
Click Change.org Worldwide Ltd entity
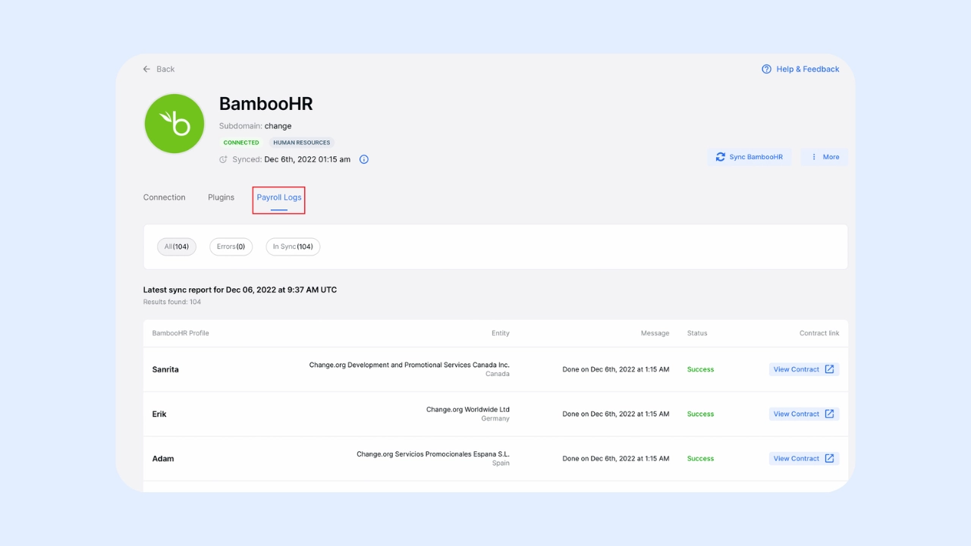[x=468, y=409]
